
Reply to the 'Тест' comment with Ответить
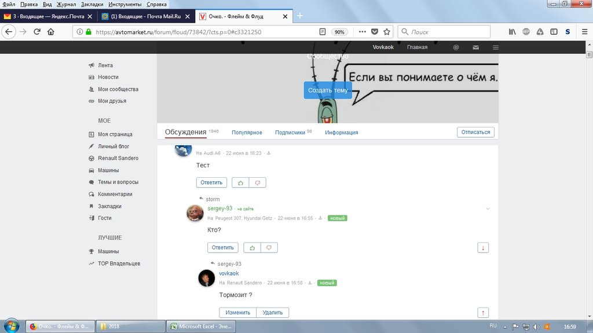[x=211, y=183]
